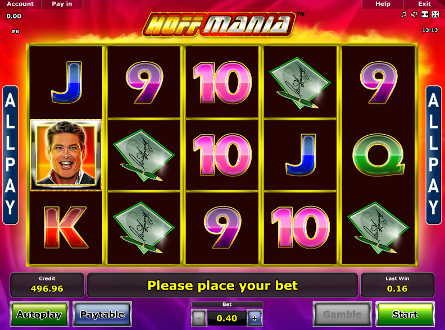445x330 pixels.
Task: Click the Credit balance display
Action: (x=47, y=285)
